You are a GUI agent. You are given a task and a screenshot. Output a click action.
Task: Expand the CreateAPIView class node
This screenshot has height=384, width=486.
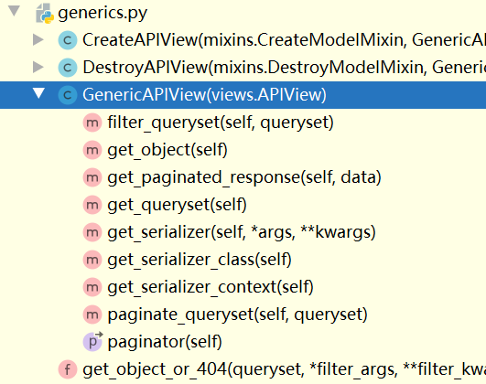click(38, 39)
